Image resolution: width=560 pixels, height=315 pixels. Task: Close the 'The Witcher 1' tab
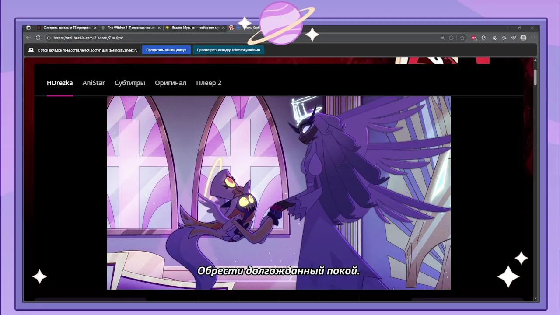pos(159,28)
